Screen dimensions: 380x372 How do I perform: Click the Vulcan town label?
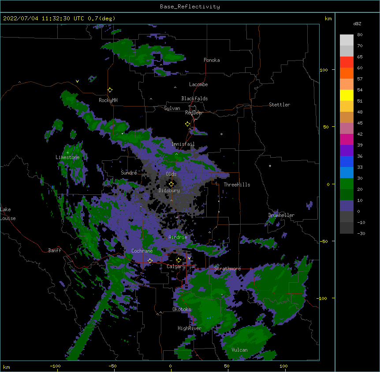coord(239,350)
